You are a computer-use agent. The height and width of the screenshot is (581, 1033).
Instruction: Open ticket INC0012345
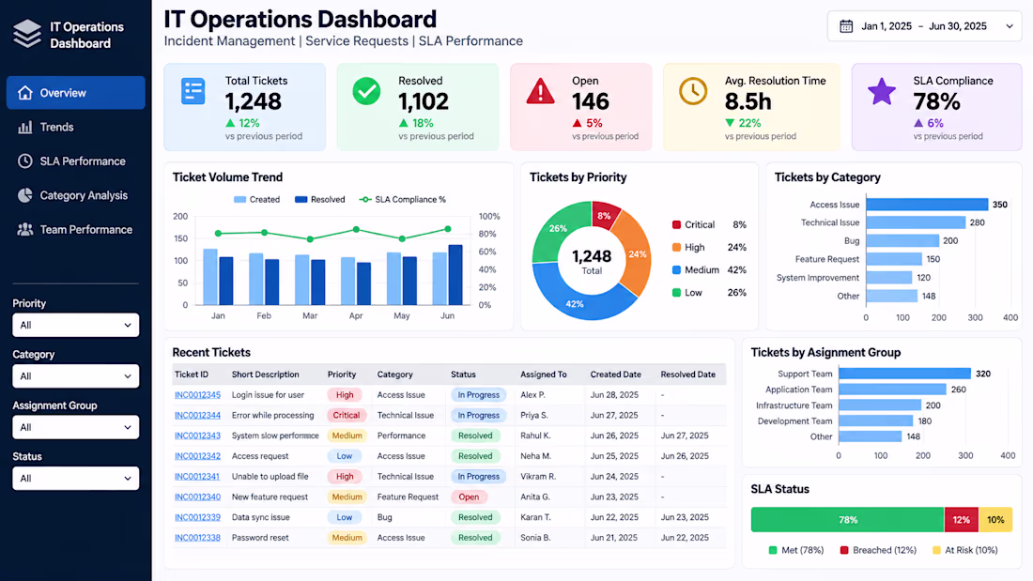coord(197,395)
